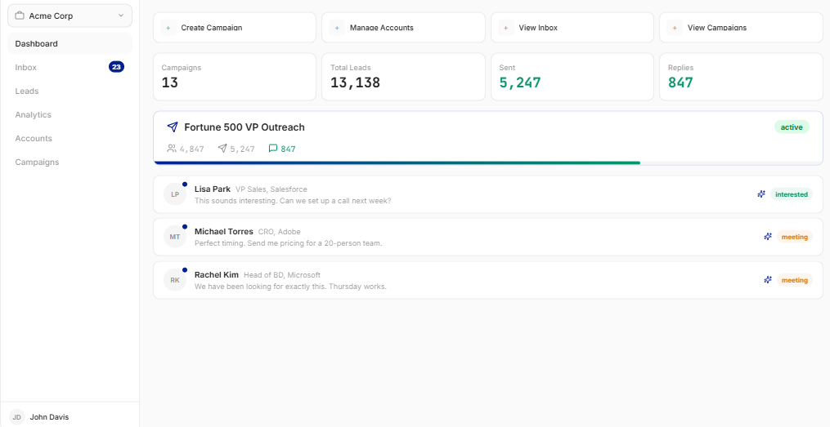Go to Dashboard in the sidebar
The width and height of the screenshot is (830, 427).
point(70,43)
